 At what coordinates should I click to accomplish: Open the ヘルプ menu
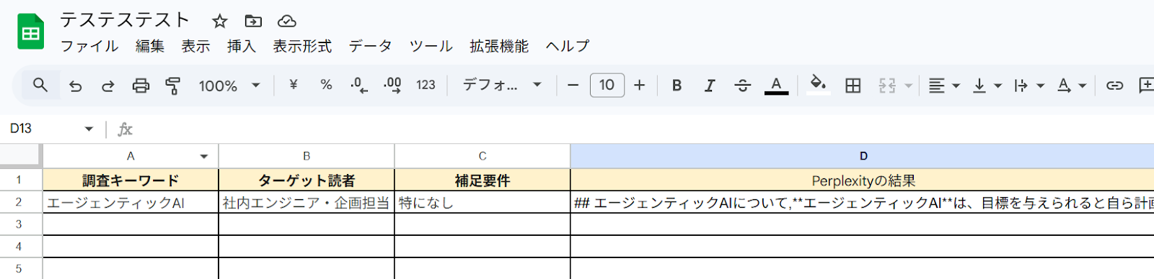click(568, 46)
